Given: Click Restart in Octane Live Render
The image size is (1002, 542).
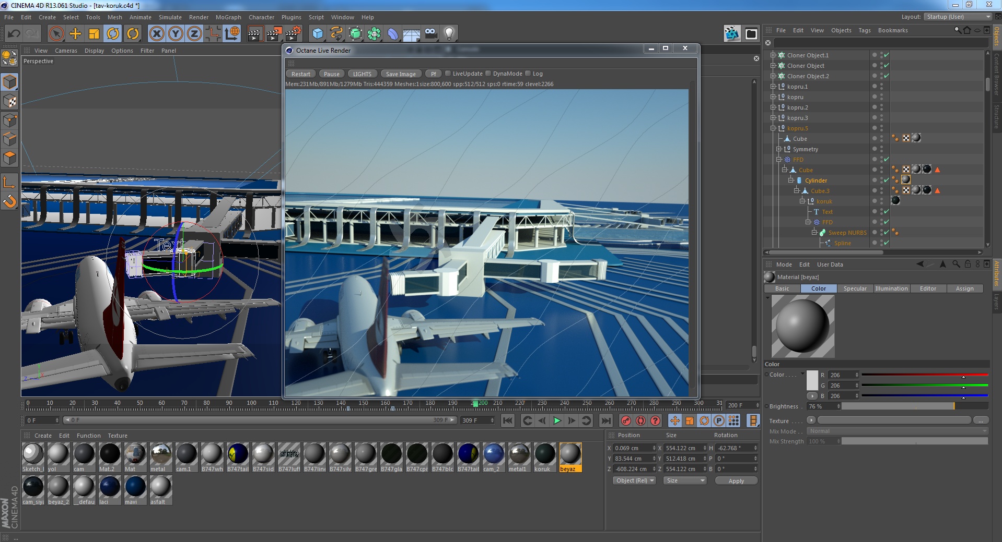Looking at the screenshot, I should coord(301,74).
